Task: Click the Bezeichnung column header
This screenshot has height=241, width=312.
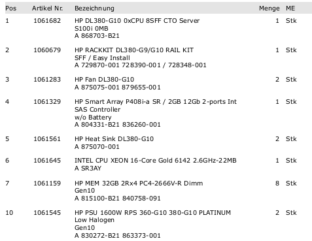Action: click(x=94, y=8)
